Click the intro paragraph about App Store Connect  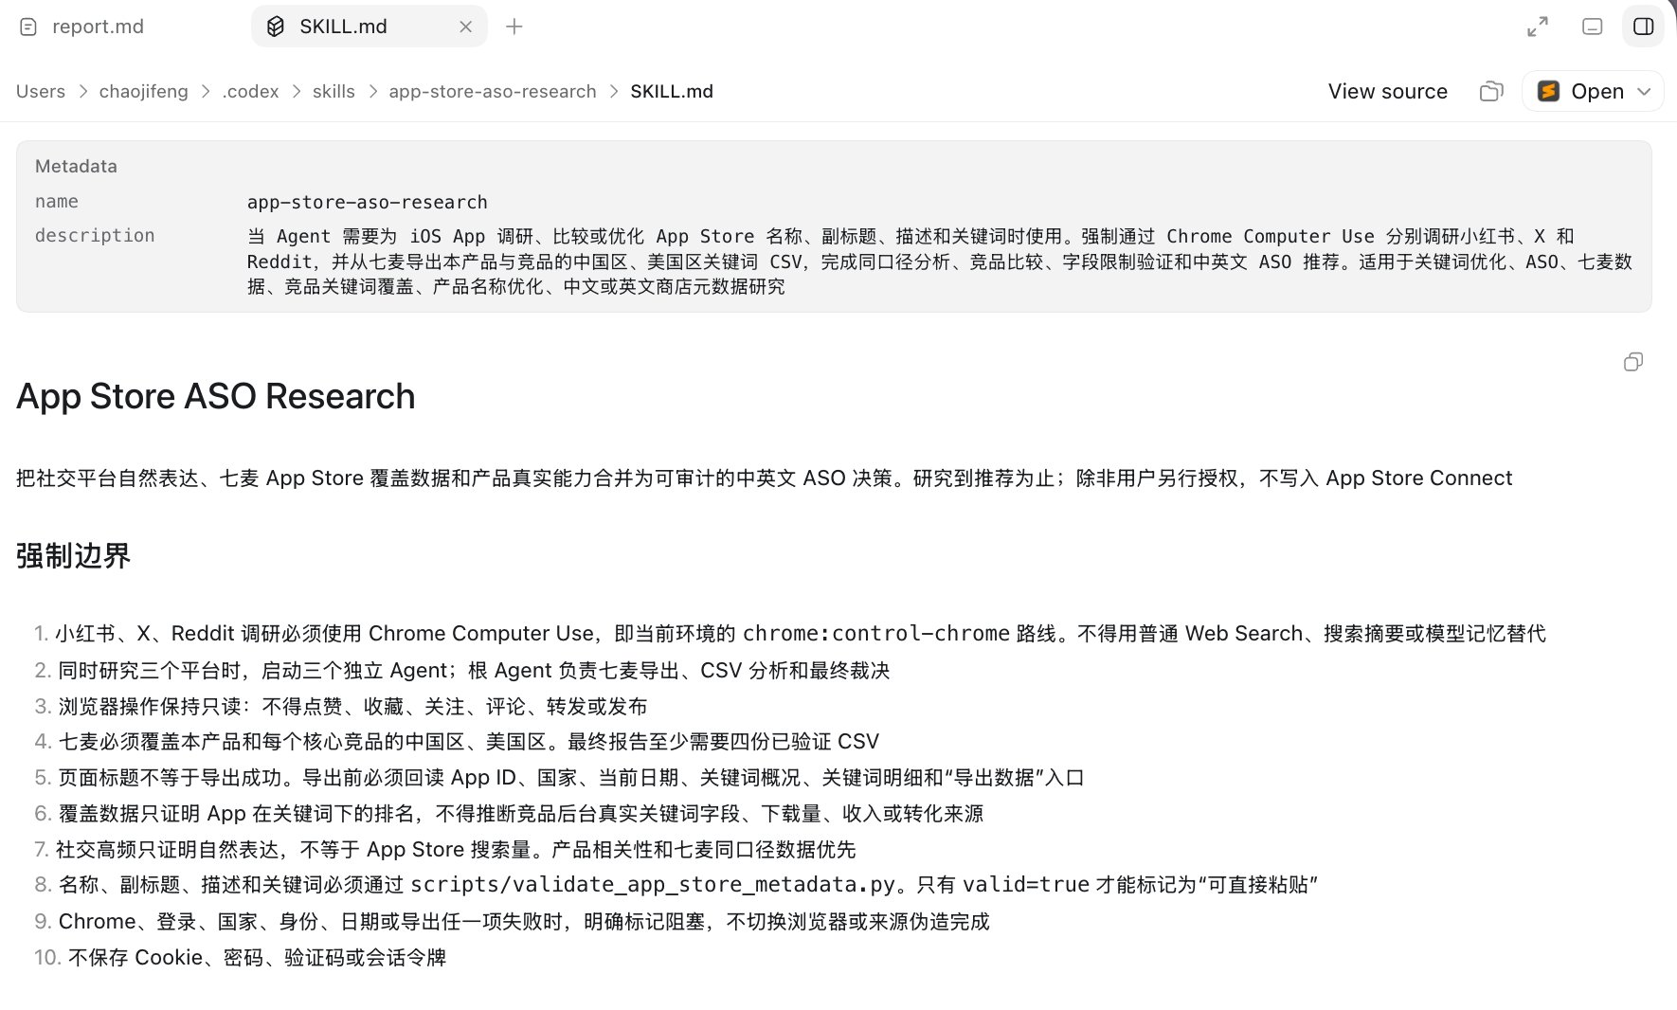tap(765, 478)
